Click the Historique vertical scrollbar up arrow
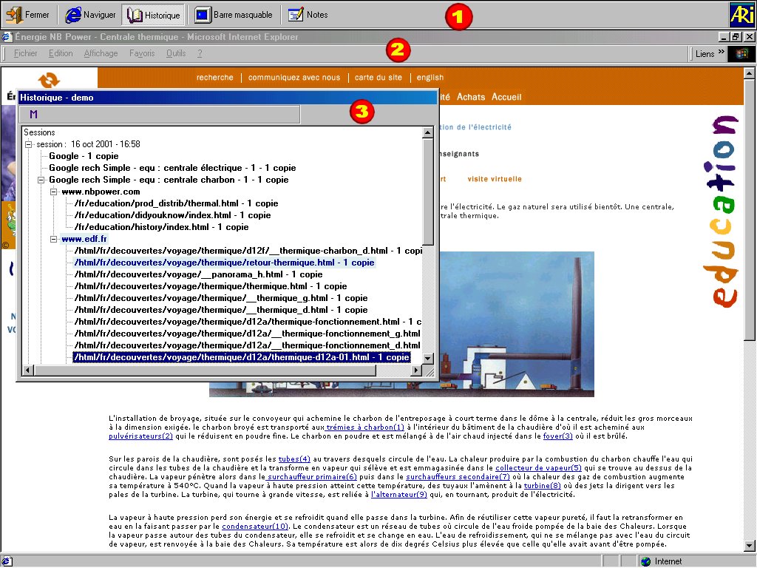757x568 pixels. [428, 132]
